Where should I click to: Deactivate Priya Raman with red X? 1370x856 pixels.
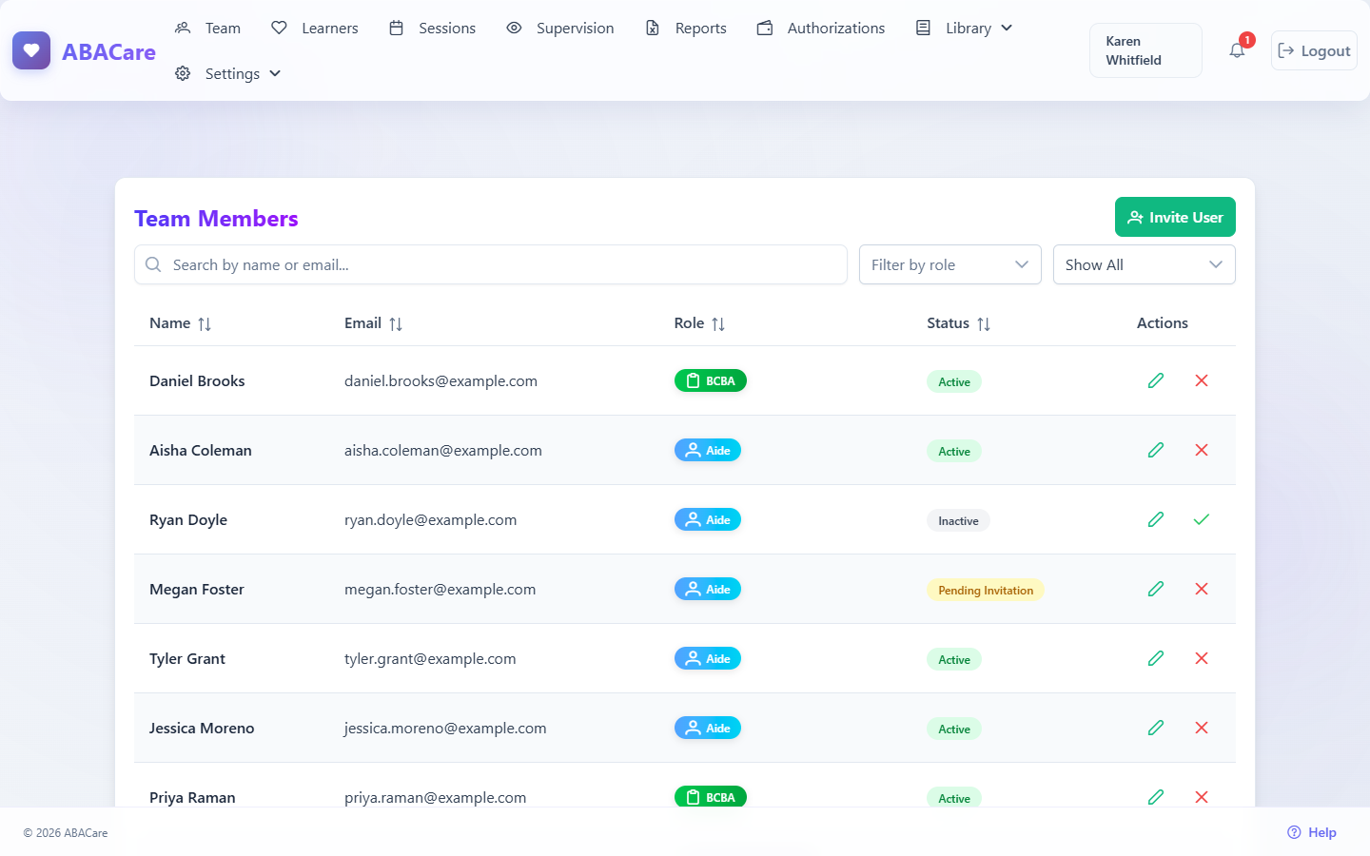pyautogui.click(x=1202, y=797)
